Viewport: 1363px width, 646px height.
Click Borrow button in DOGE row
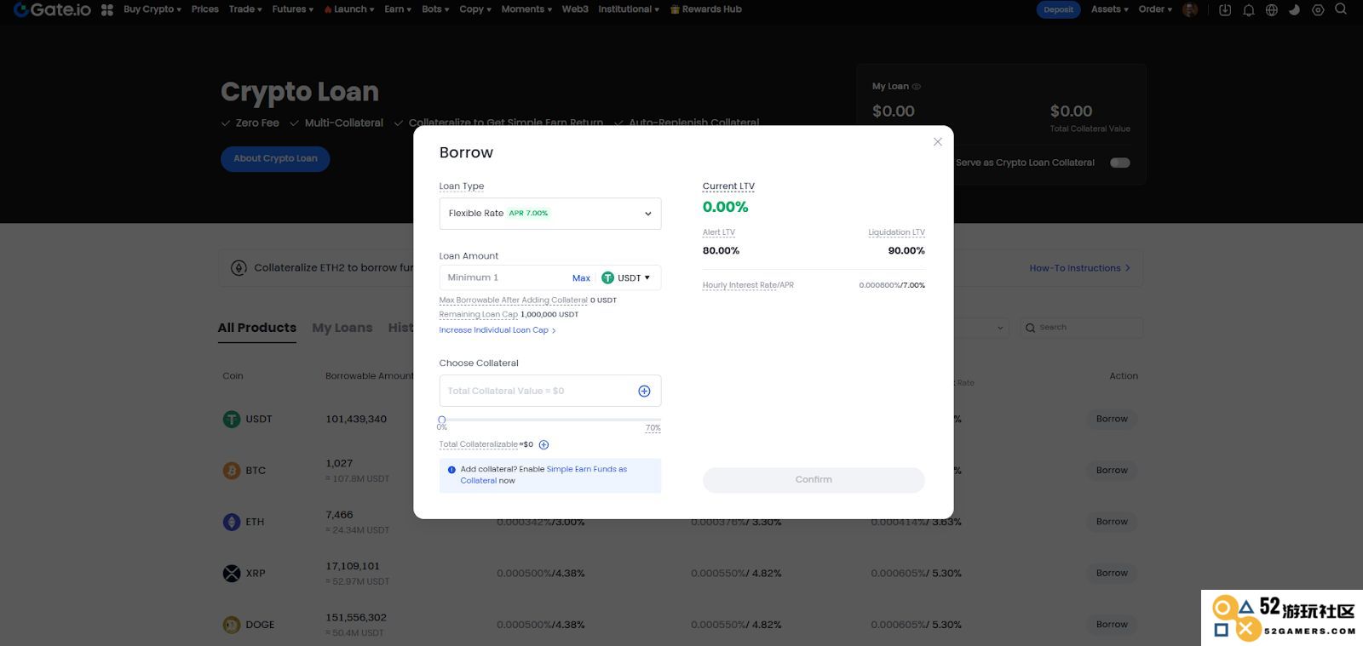(1112, 625)
